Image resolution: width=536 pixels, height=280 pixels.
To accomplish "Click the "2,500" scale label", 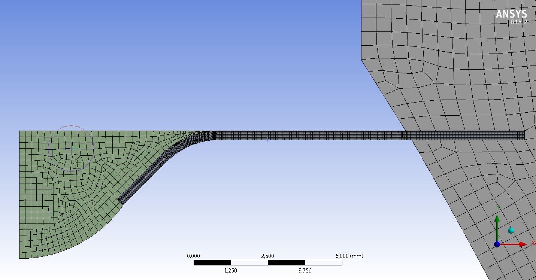I will pos(267,256).
